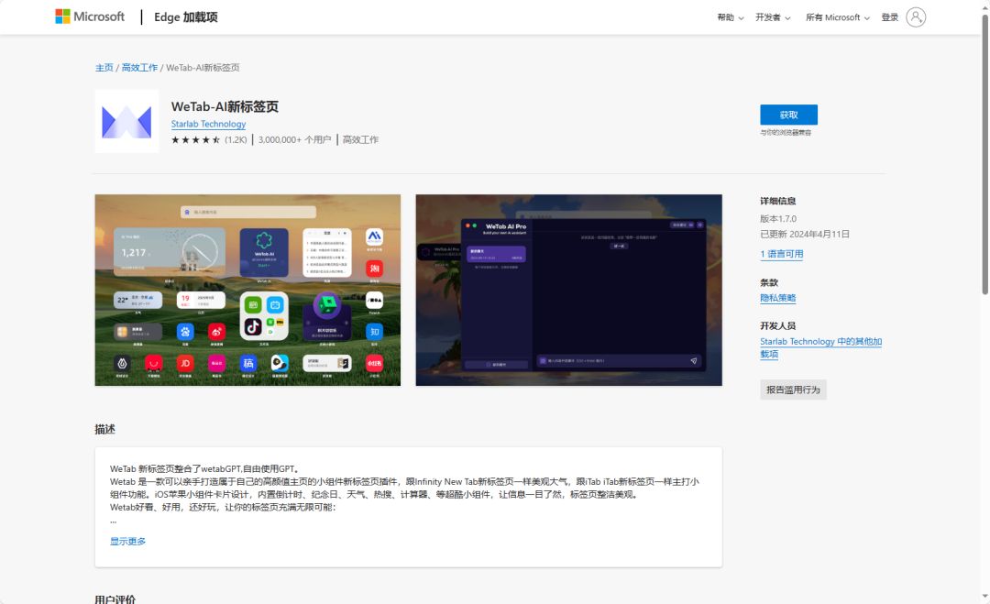Expand the 帮助 dropdown menu
Screen dimensions: 990x604
[730, 17]
